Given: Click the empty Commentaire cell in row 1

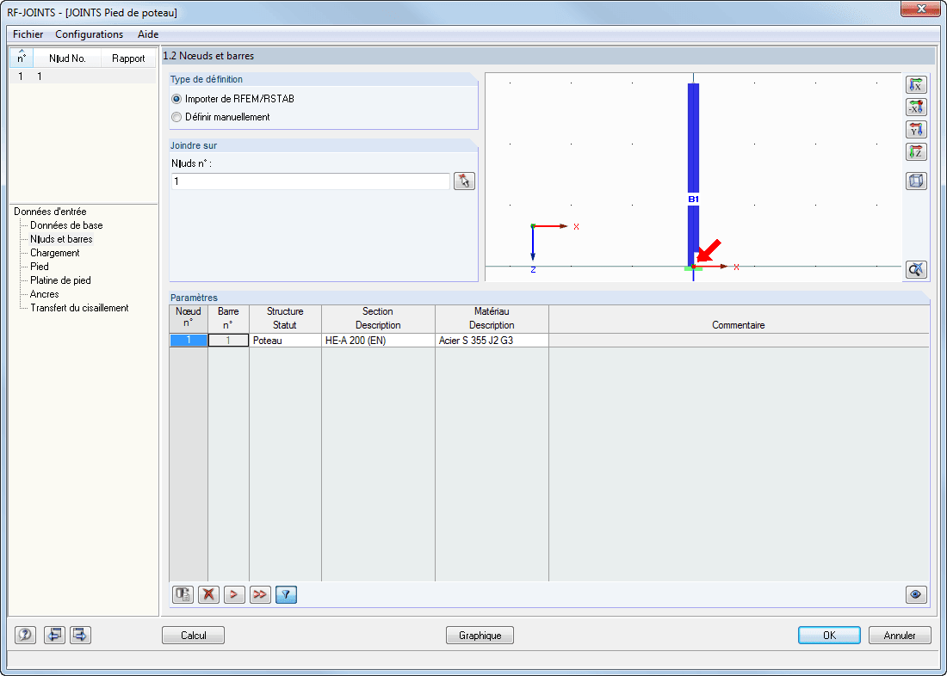Looking at the screenshot, I should tap(739, 341).
